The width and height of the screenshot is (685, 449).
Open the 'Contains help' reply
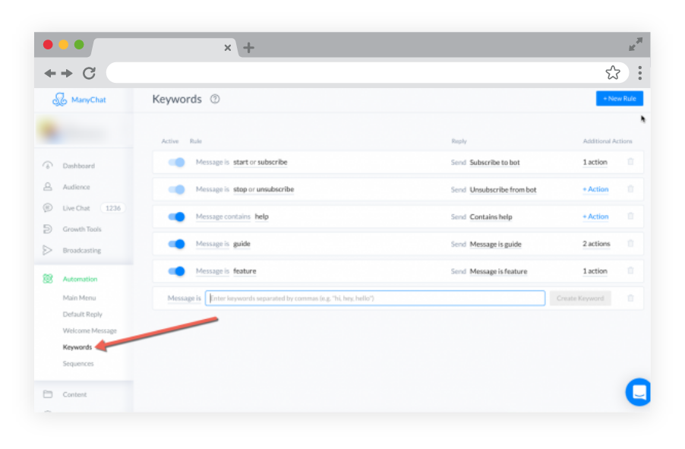491,217
